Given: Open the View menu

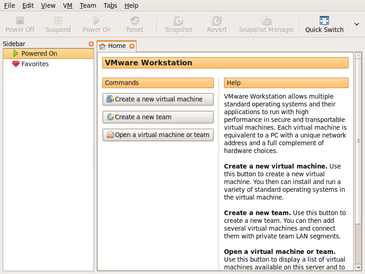Looking at the screenshot, I should (48, 5).
